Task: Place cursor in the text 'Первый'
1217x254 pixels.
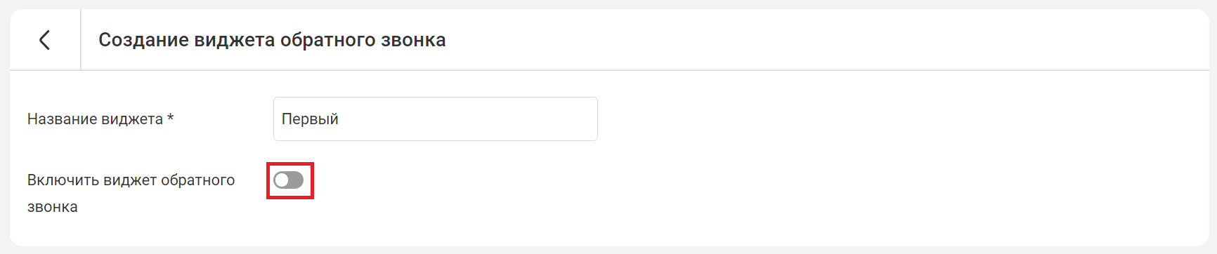Action: pos(310,119)
